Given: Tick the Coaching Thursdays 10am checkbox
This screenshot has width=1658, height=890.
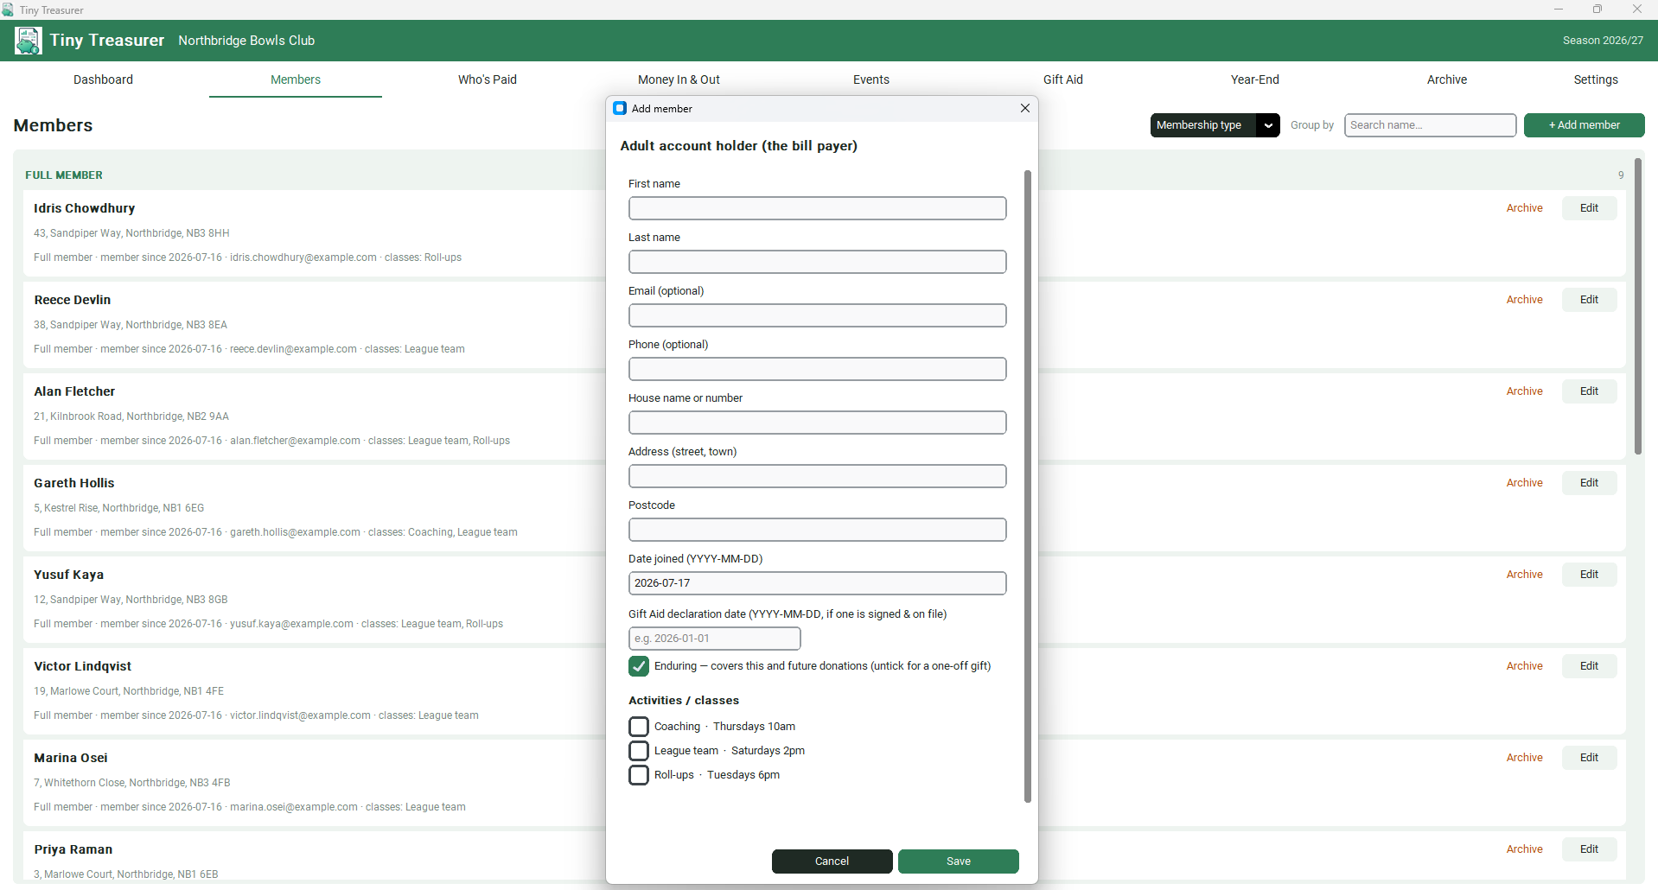Looking at the screenshot, I should [639, 727].
